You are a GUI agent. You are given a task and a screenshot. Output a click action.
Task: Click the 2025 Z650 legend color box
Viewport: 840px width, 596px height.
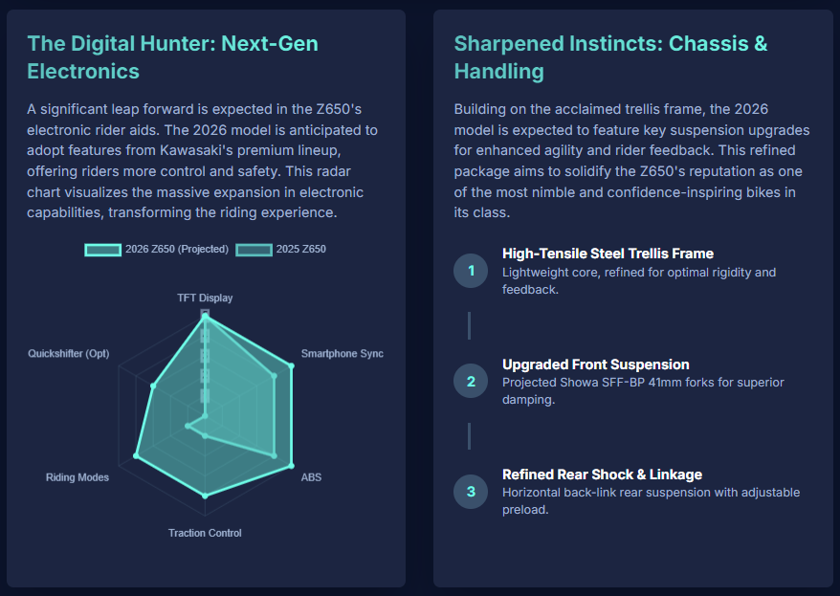[x=254, y=250]
